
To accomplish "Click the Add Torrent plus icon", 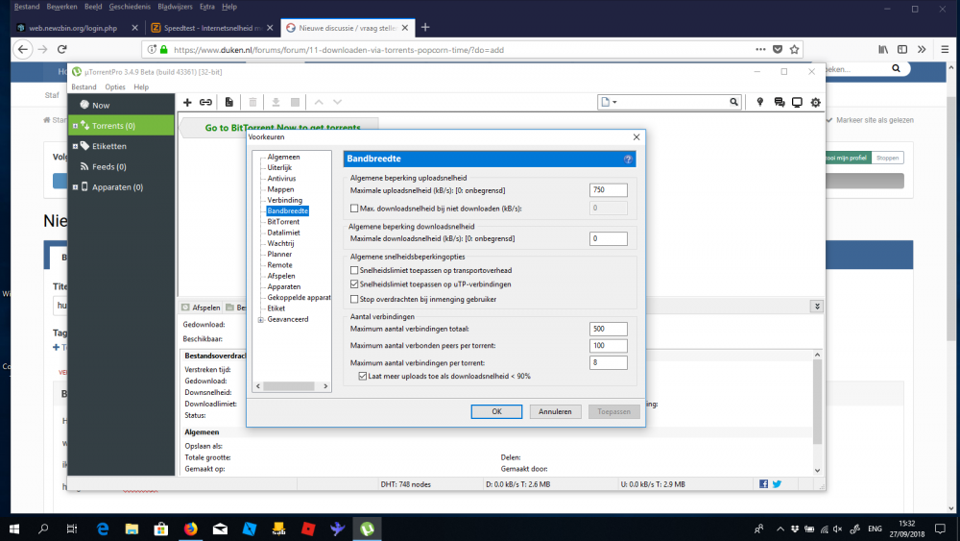I will [x=187, y=102].
